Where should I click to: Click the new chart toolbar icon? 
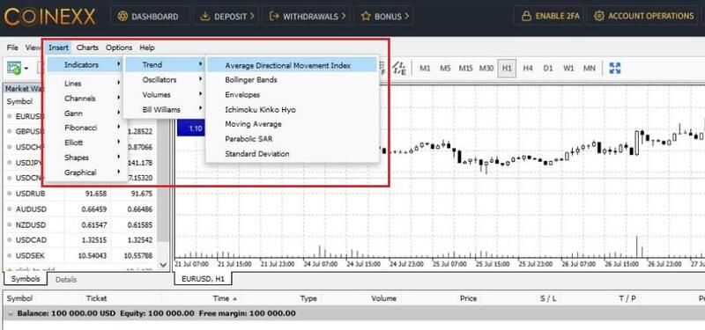pyautogui.click(x=14, y=69)
